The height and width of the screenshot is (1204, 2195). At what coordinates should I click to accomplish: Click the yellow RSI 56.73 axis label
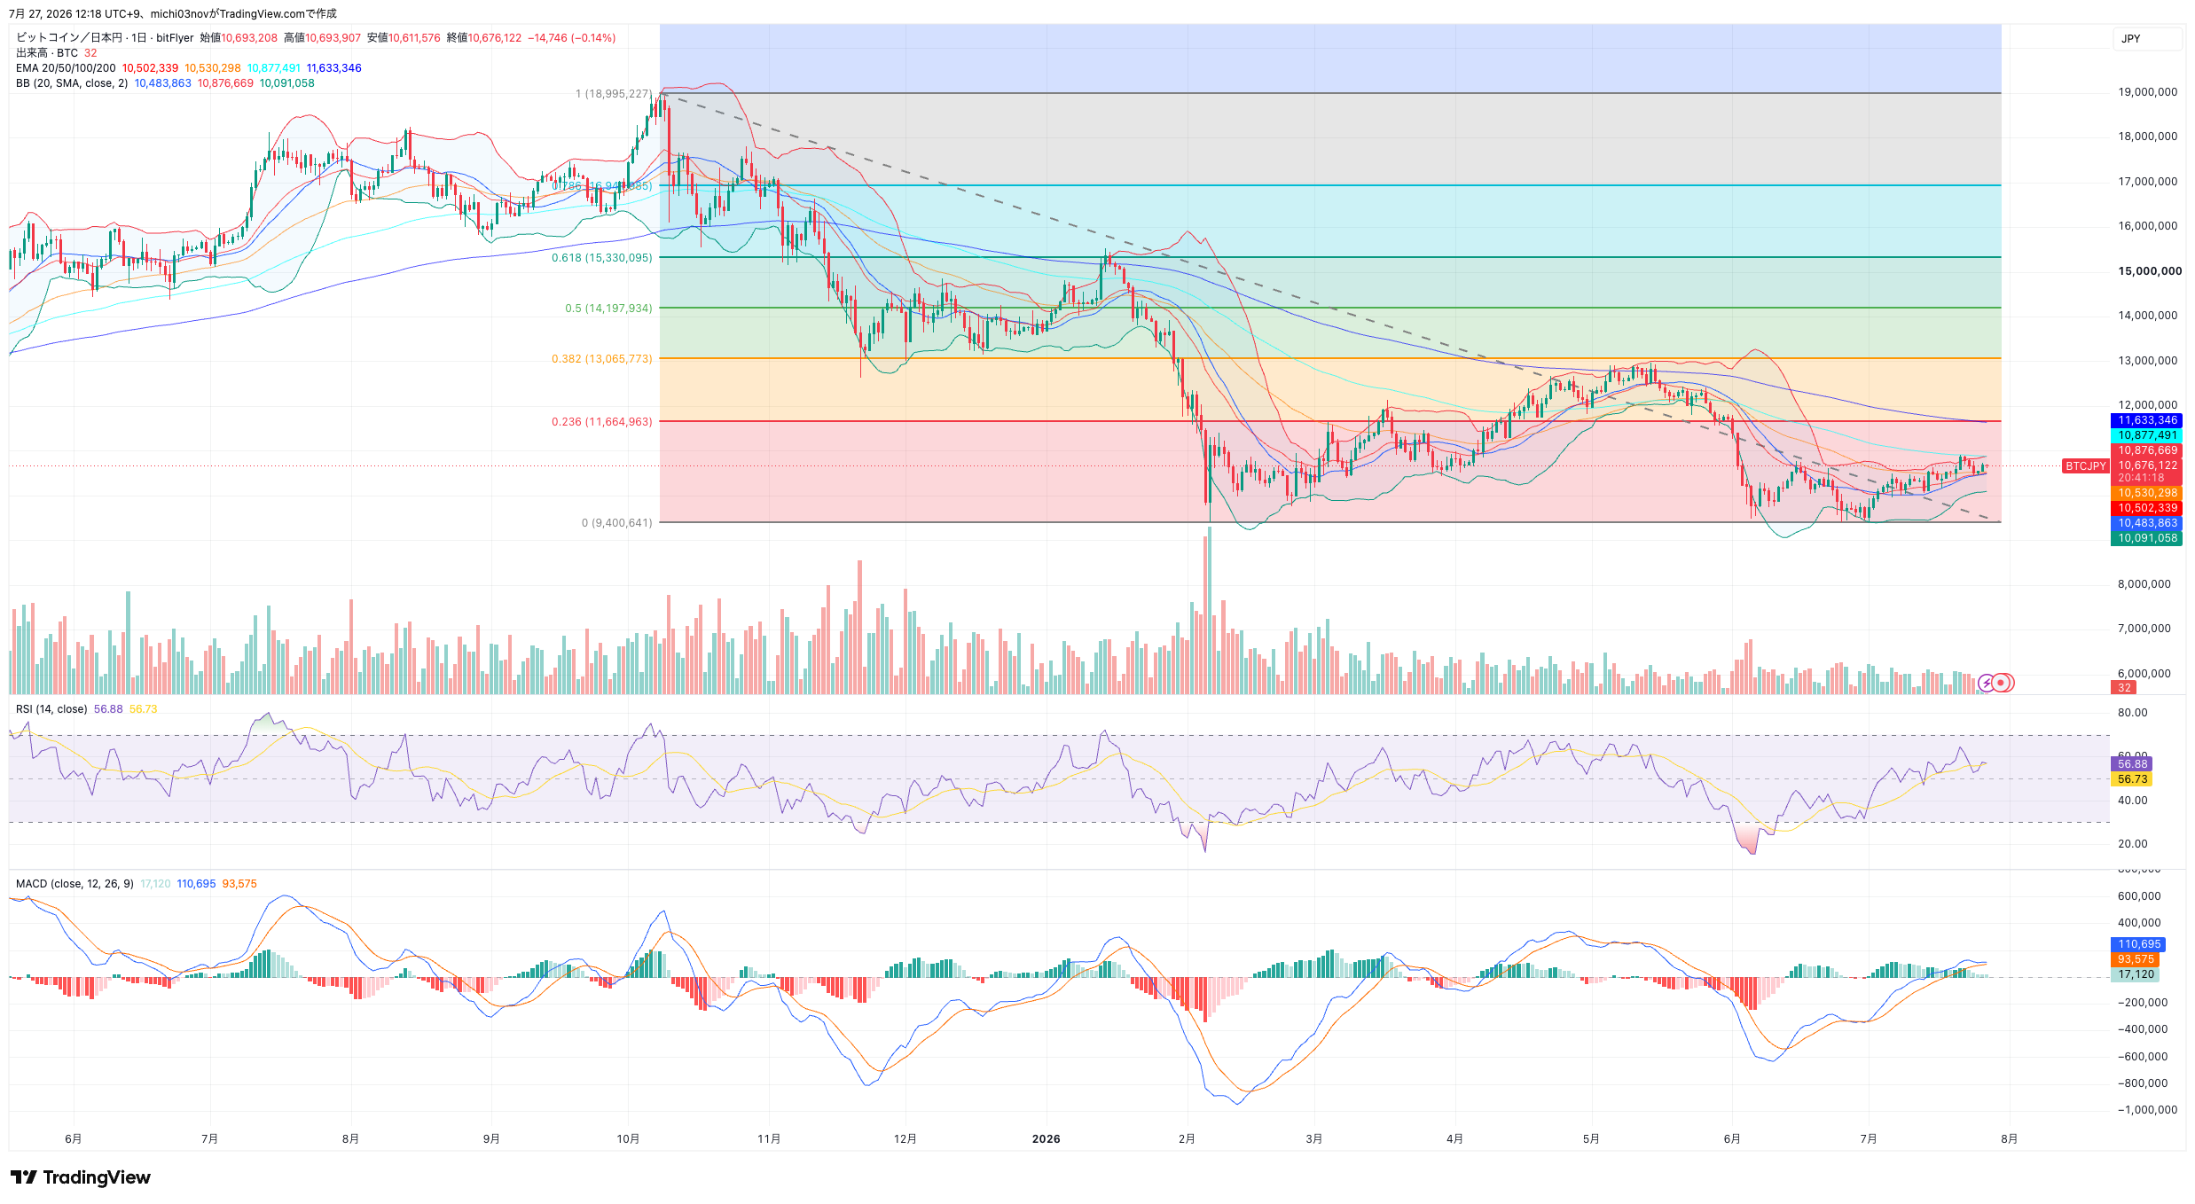2132,779
